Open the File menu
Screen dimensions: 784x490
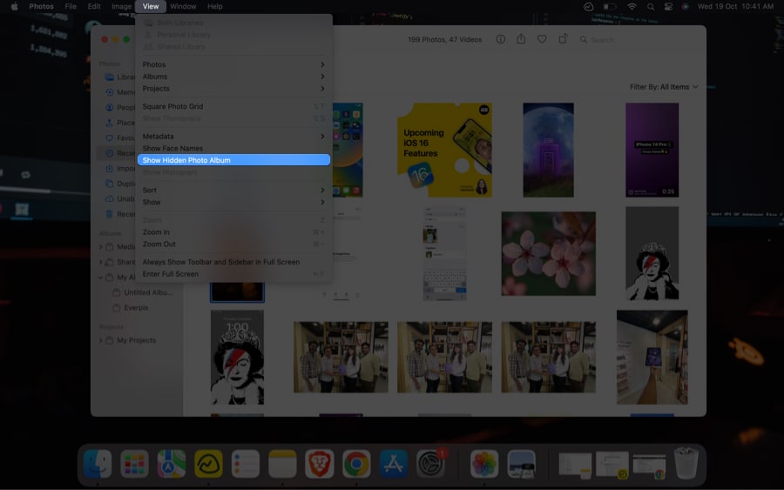click(x=71, y=6)
